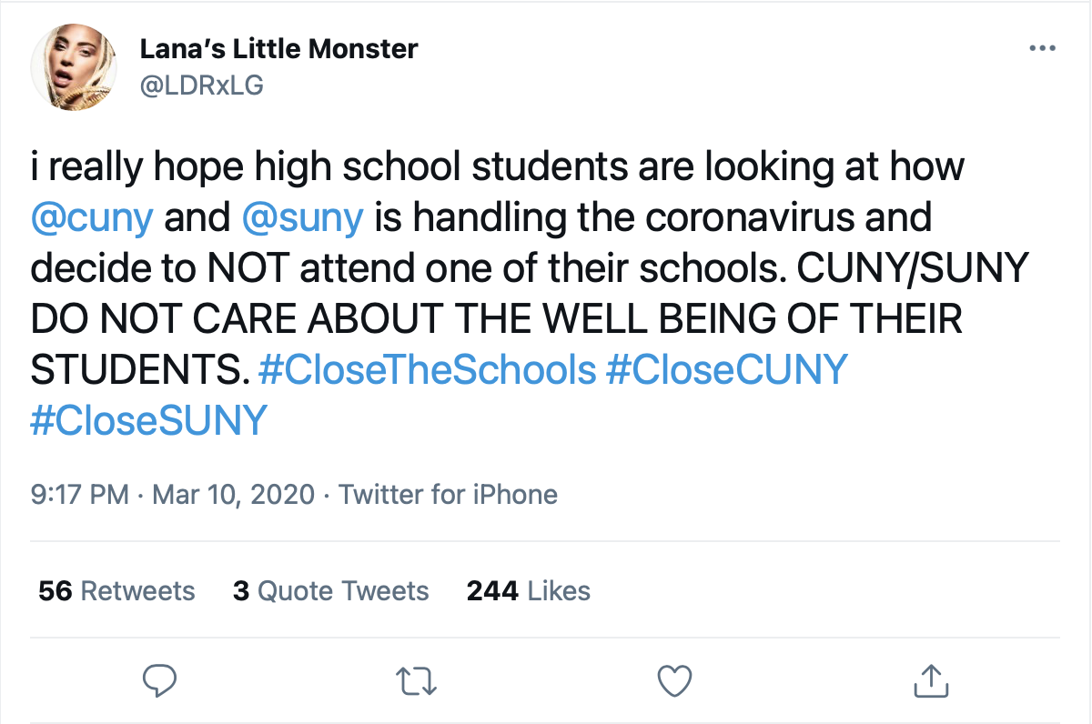Image resolution: width=1092 pixels, height=724 pixels.
Task: Click the #CloseTheSchools hashtag
Action: [427, 370]
